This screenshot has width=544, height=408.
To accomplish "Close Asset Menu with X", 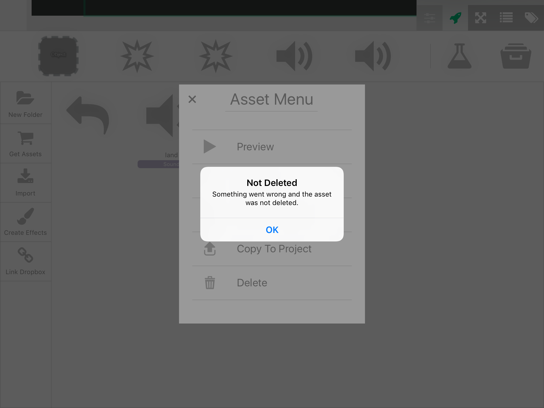I will point(192,99).
